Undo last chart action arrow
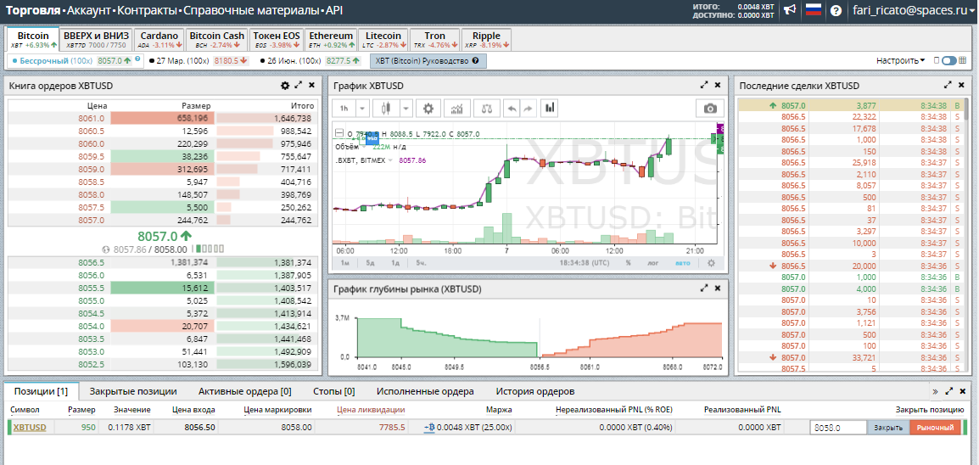The image size is (979, 465). click(x=512, y=108)
